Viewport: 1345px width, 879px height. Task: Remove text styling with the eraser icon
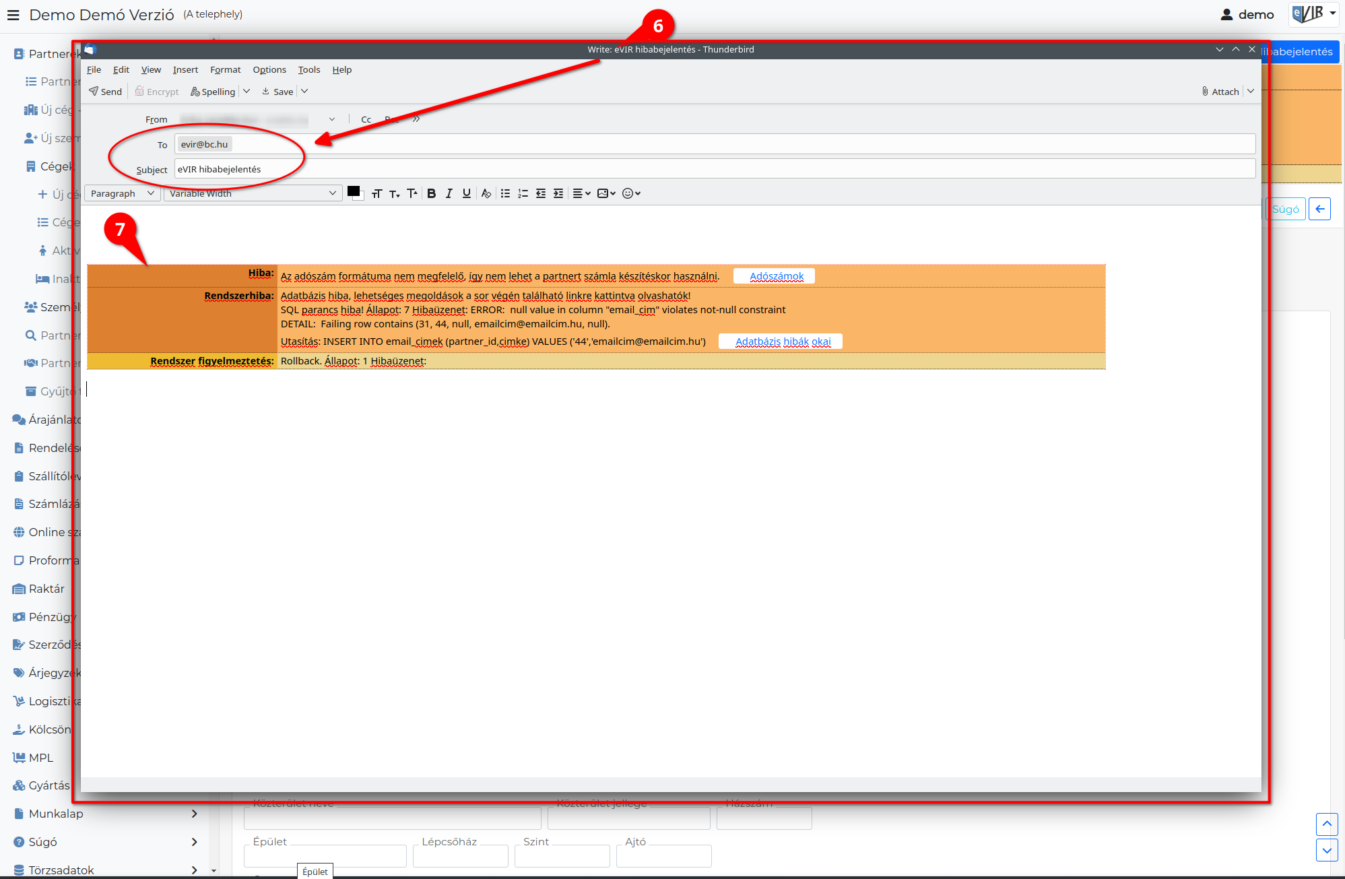coord(486,194)
